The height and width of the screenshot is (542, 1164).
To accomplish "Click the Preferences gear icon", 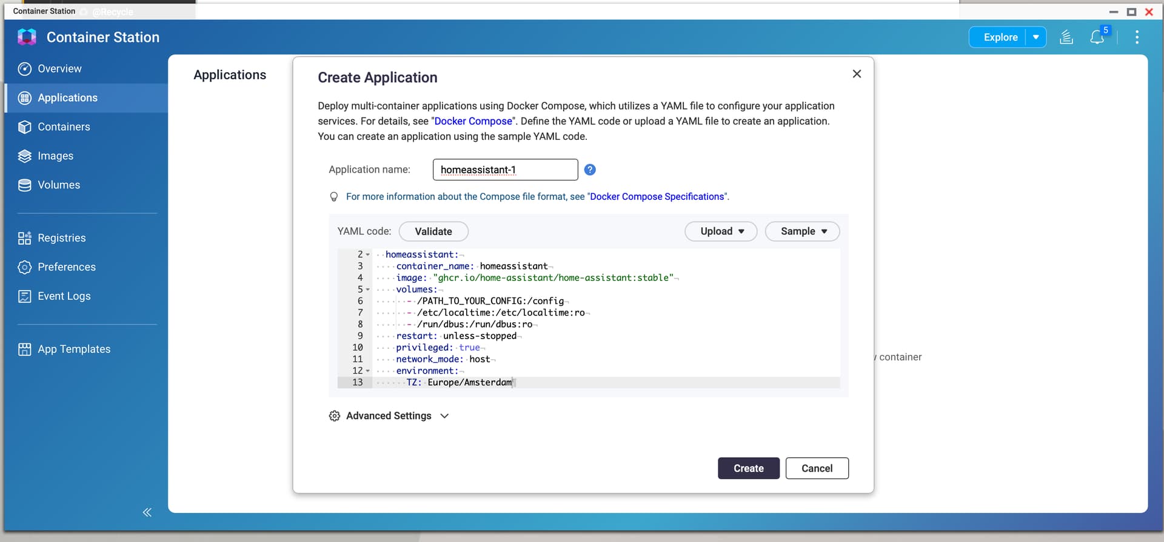I will (x=25, y=267).
